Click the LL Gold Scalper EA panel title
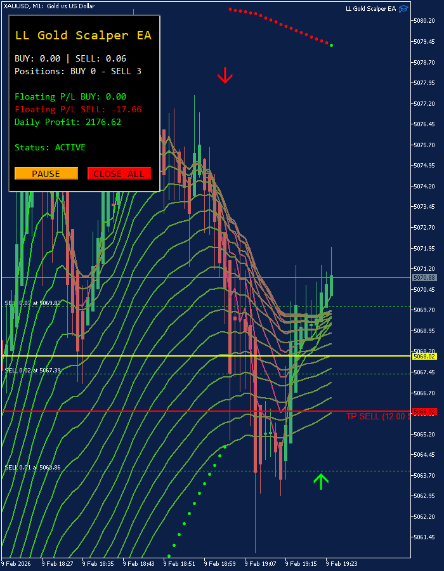The height and width of the screenshot is (571, 444). click(x=83, y=35)
